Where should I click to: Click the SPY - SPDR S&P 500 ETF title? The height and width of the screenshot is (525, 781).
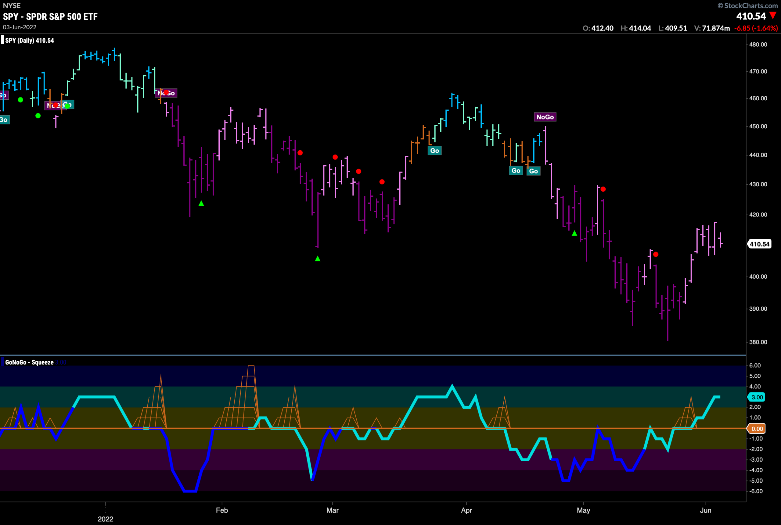[x=50, y=16]
